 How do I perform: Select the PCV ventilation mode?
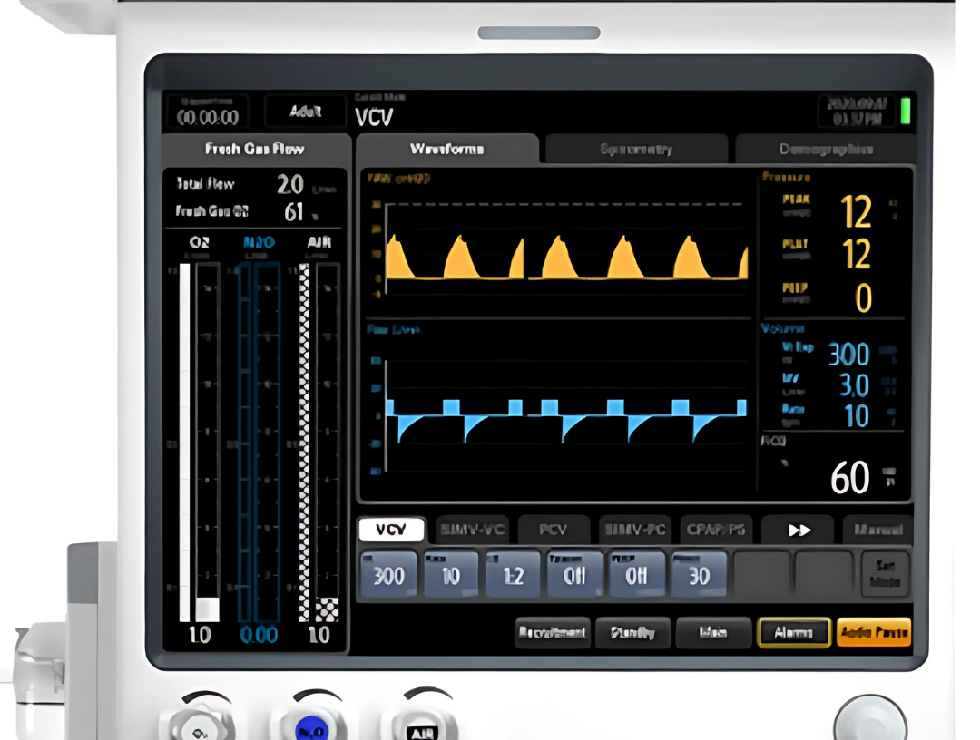point(553,530)
